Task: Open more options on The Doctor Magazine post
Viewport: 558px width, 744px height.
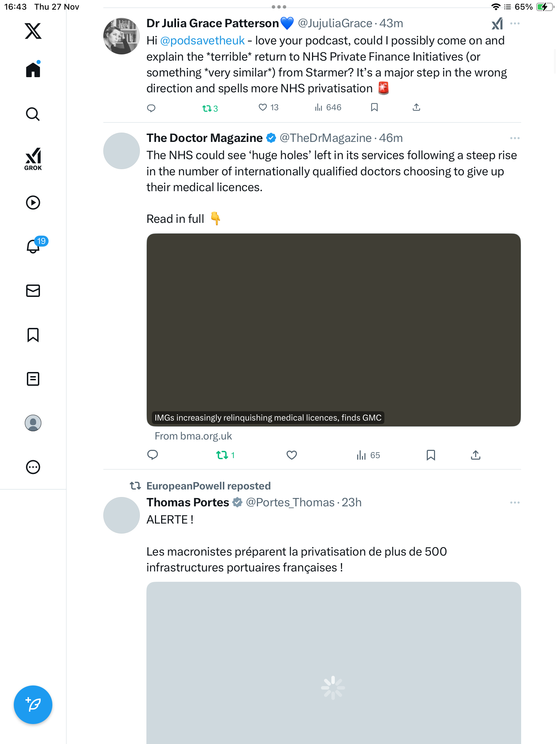Action: (x=515, y=138)
